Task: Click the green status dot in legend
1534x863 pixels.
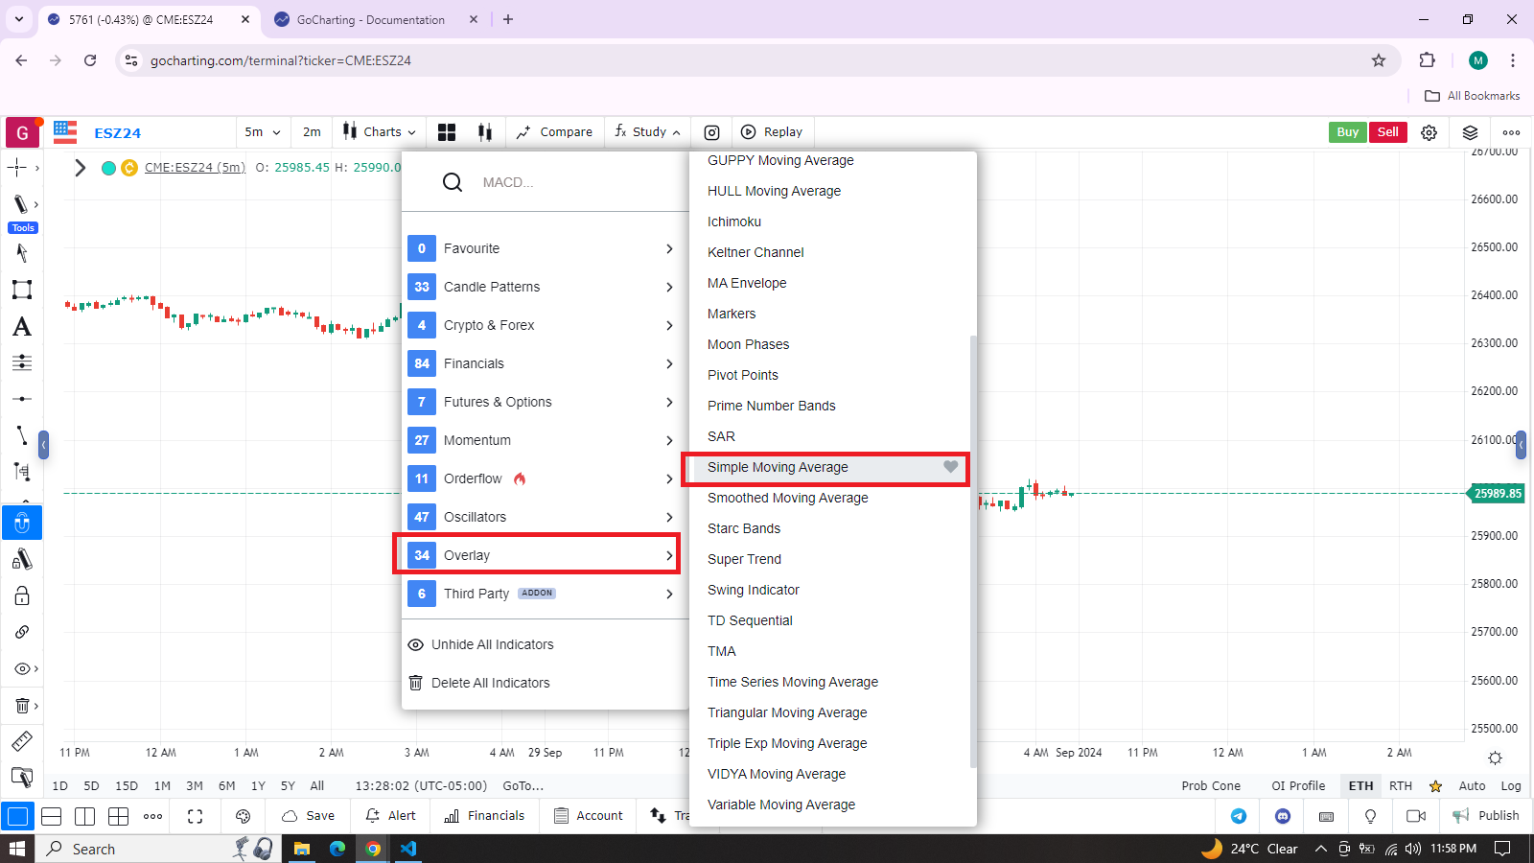Action: [x=108, y=168]
